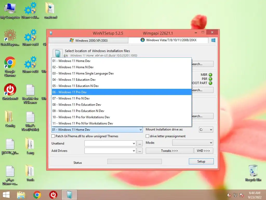The height and width of the screenshot is (200, 266).
Task: Open ReadMe for NCleaner text file
Action: (x=30, y=93)
